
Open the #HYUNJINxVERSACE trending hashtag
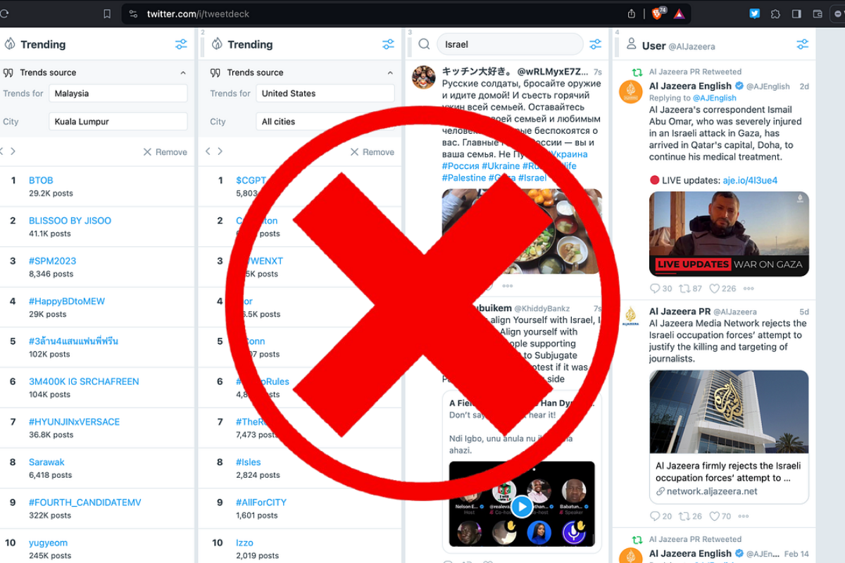point(74,422)
